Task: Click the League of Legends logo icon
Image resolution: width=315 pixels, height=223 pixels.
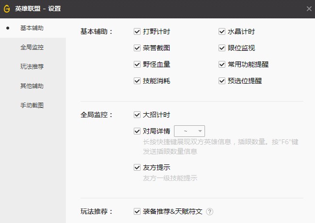Action: pyautogui.click(x=6, y=9)
